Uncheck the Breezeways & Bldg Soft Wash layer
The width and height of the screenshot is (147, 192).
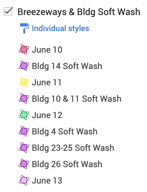coord(8,11)
